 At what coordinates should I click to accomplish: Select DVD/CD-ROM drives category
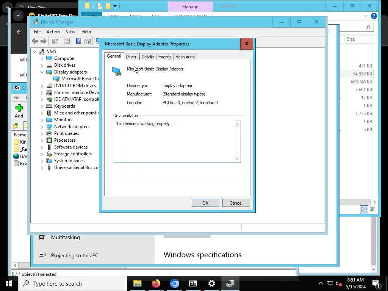click(75, 86)
